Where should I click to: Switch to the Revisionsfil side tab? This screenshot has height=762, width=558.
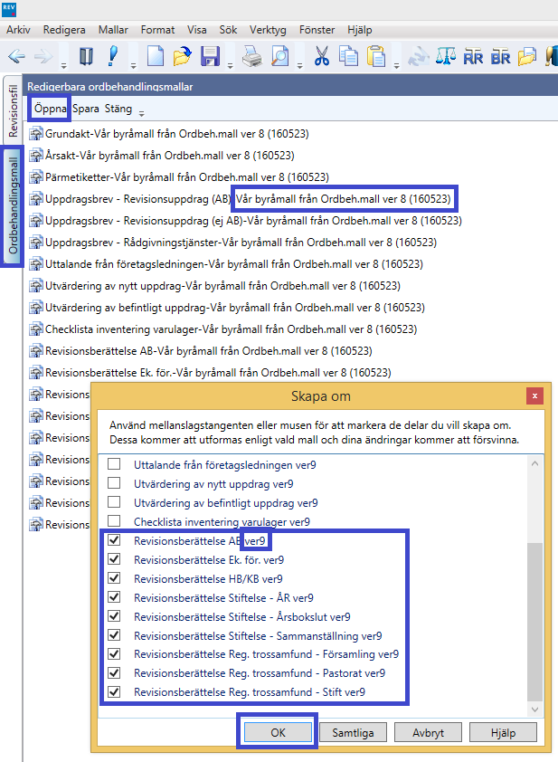(13, 109)
